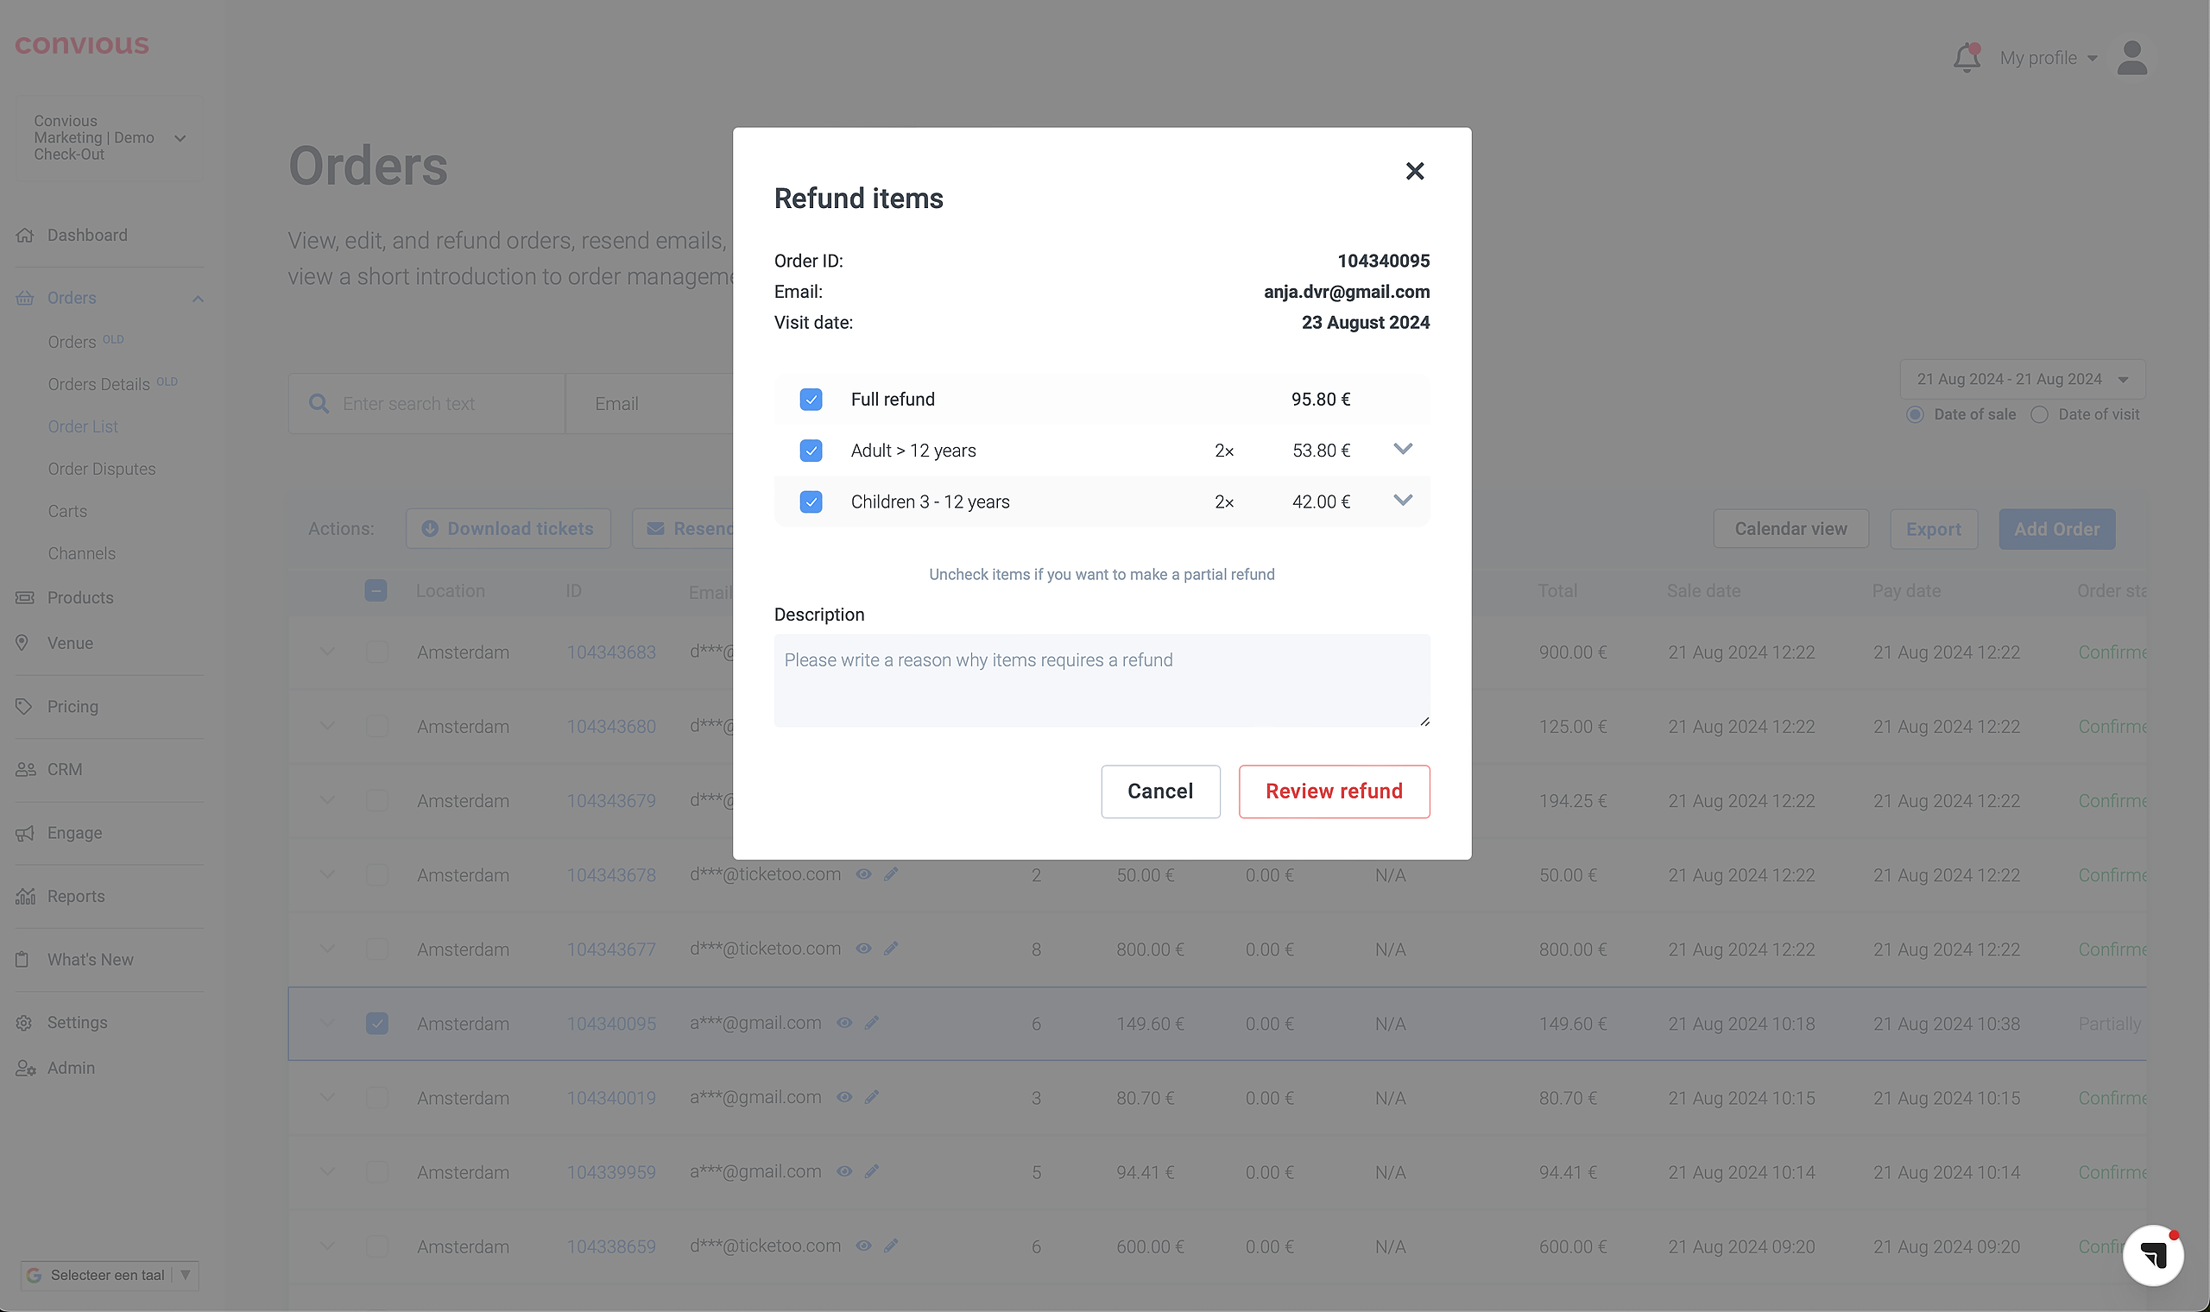Expand the Children 3 - 12 years row

(x=1402, y=501)
